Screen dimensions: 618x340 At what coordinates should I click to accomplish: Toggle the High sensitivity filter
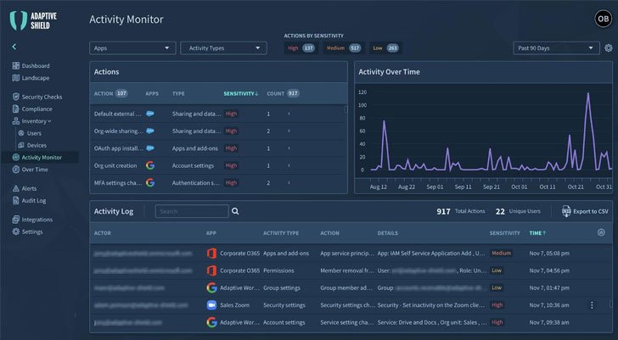[x=299, y=48]
